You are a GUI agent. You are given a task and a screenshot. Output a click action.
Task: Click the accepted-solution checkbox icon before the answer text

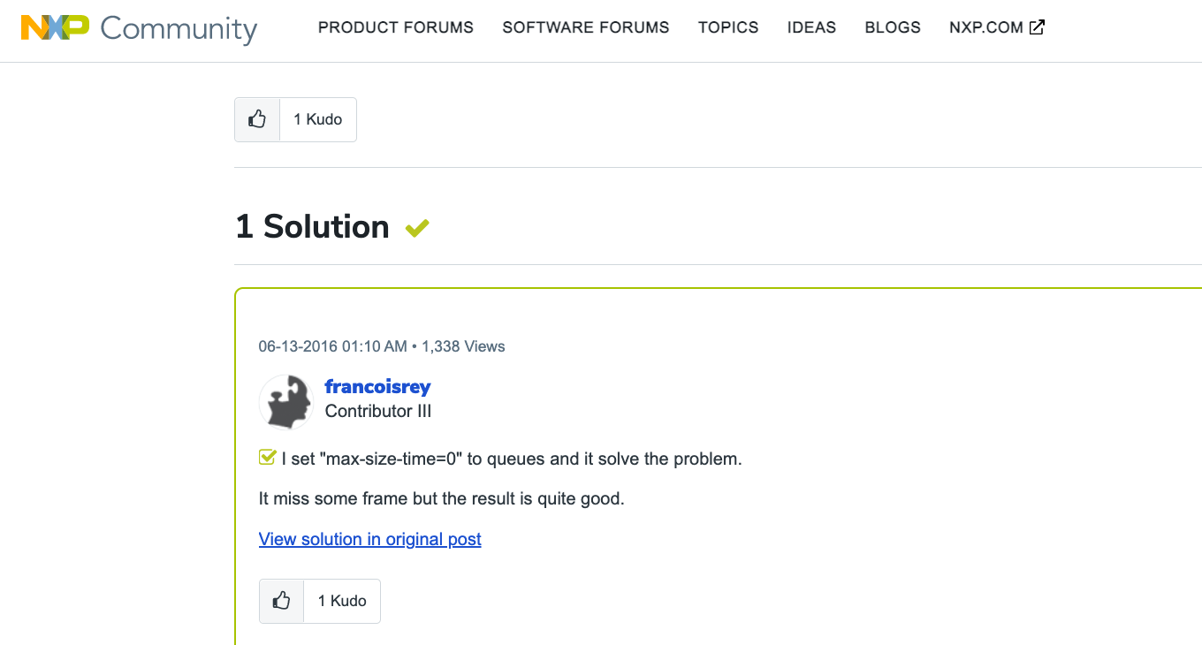coord(267,458)
